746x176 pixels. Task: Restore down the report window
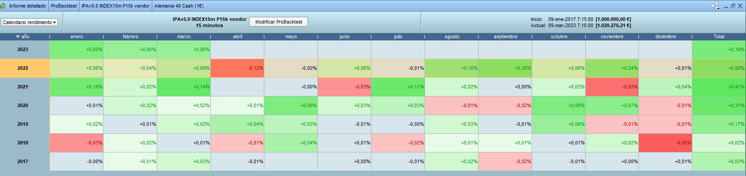tap(733, 6)
